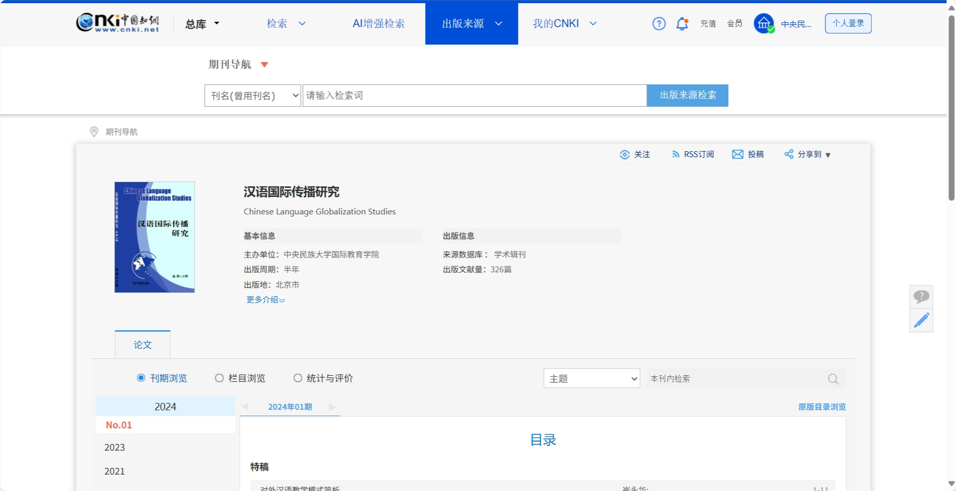Select the 统计与评价 radio button
The height and width of the screenshot is (491, 956).
tap(298, 378)
